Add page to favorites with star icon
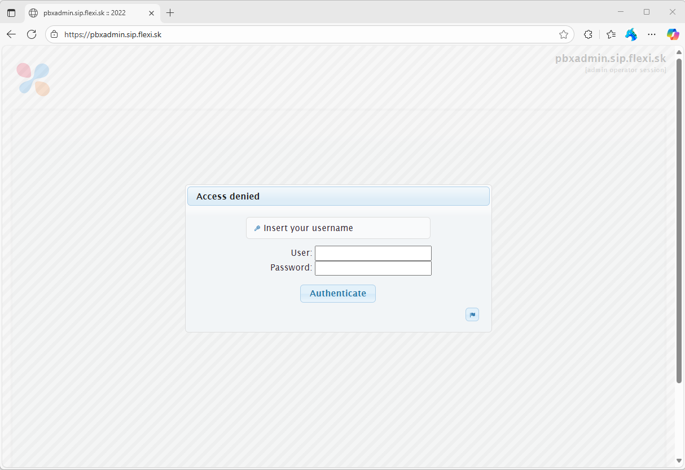The height and width of the screenshot is (470, 685). (563, 34)
